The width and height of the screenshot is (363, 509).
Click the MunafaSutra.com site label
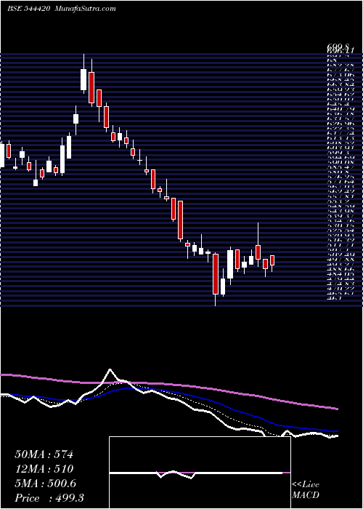[x=85, y=9]
